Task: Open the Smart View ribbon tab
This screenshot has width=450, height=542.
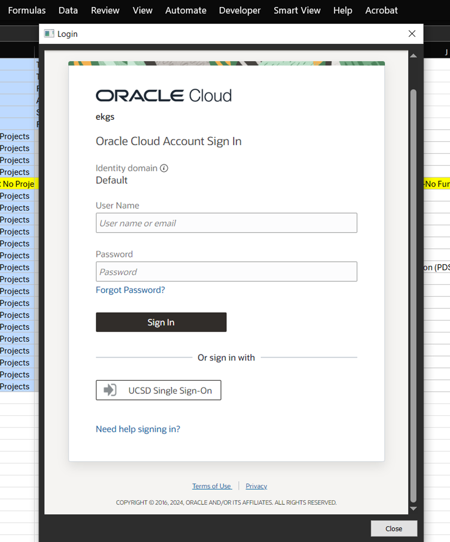Action: point(297,10)
